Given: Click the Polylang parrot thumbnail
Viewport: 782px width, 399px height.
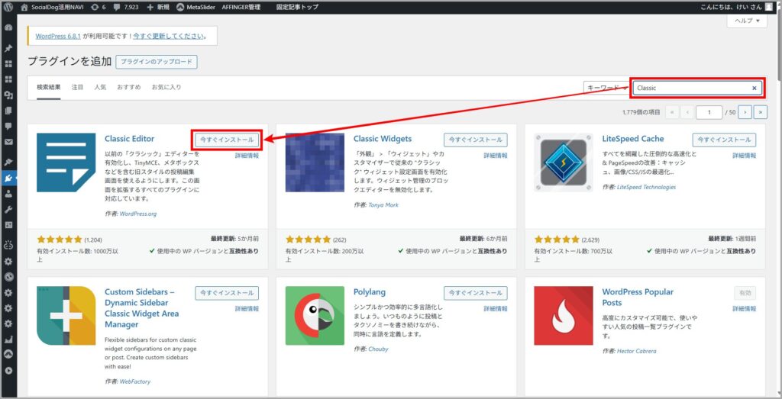Looking at the screenshot, I should (315, 316).
